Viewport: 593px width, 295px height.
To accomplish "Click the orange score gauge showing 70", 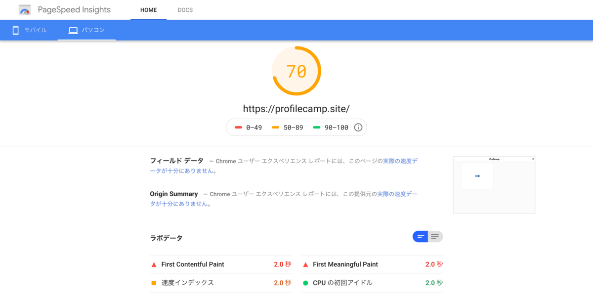I will point(296,71).
